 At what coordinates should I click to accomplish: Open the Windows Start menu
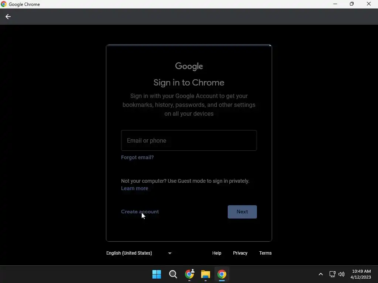[x=157, y=274]
